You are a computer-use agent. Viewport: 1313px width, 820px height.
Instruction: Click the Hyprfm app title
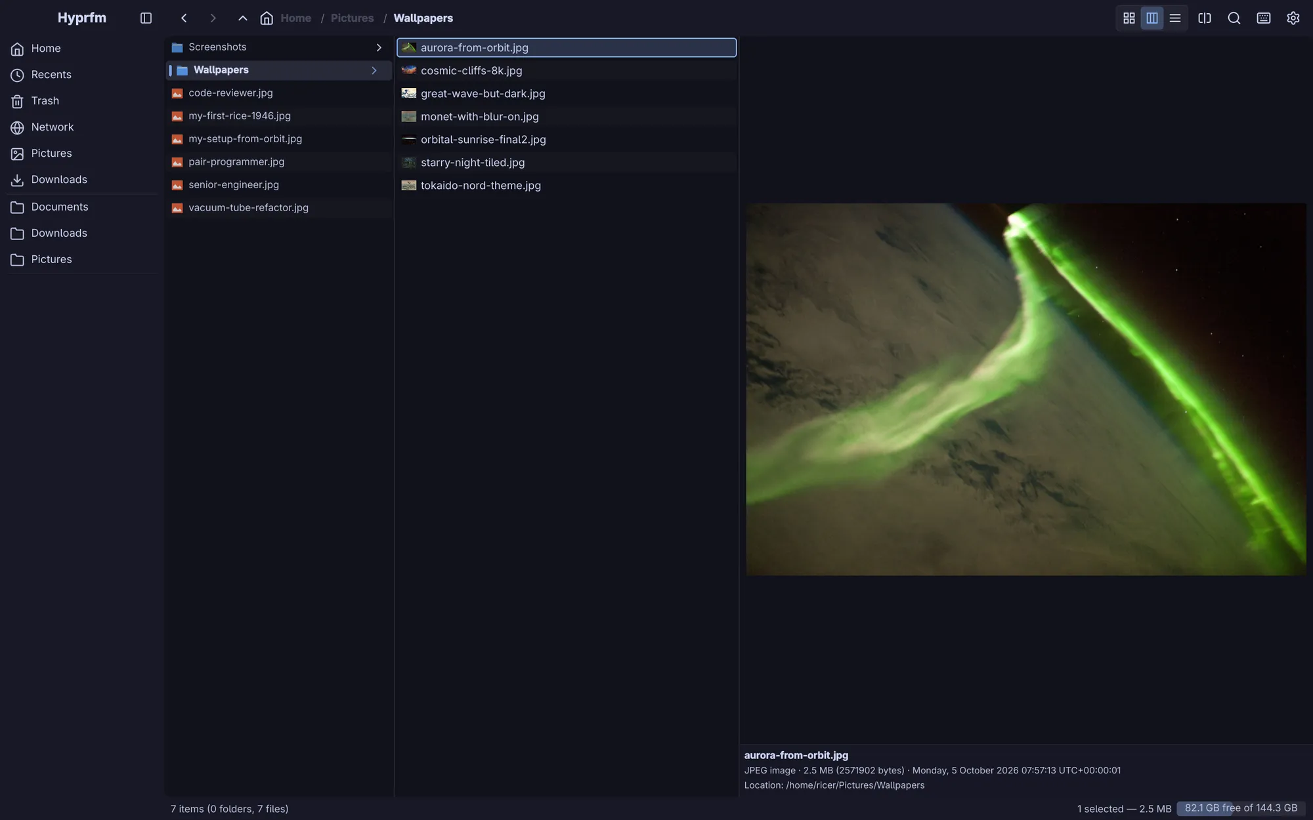click(x=82, y=18)
